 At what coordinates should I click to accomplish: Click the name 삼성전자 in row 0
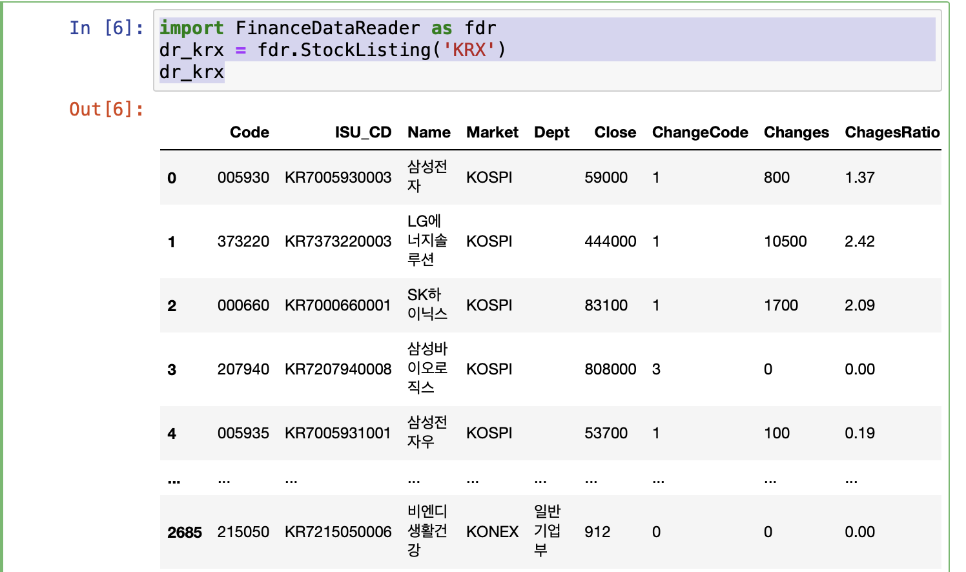point(427,176)
